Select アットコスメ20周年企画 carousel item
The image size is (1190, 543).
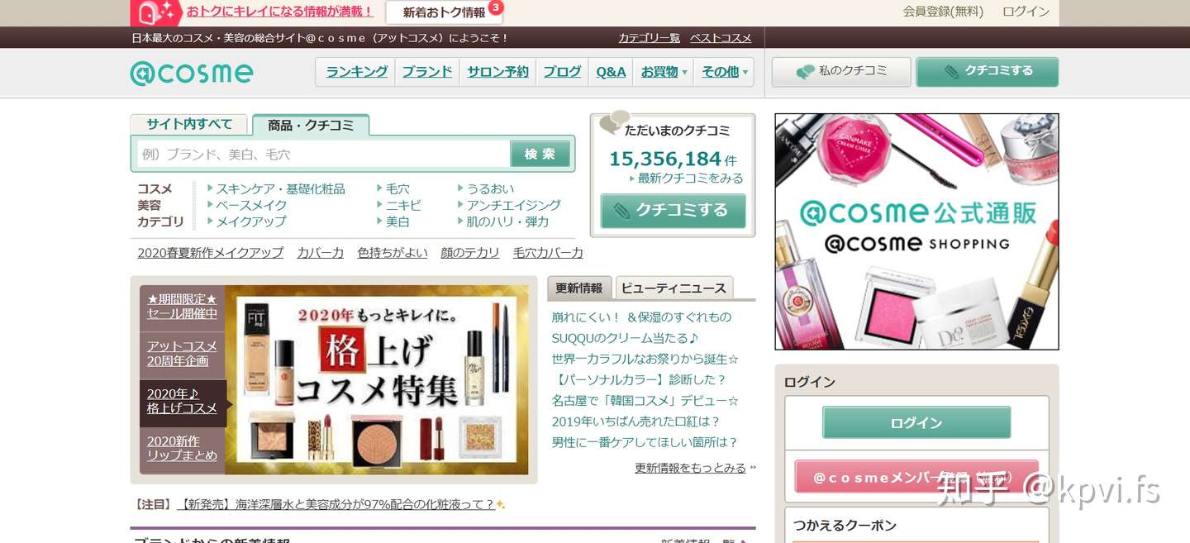click(x=183, y=354)
